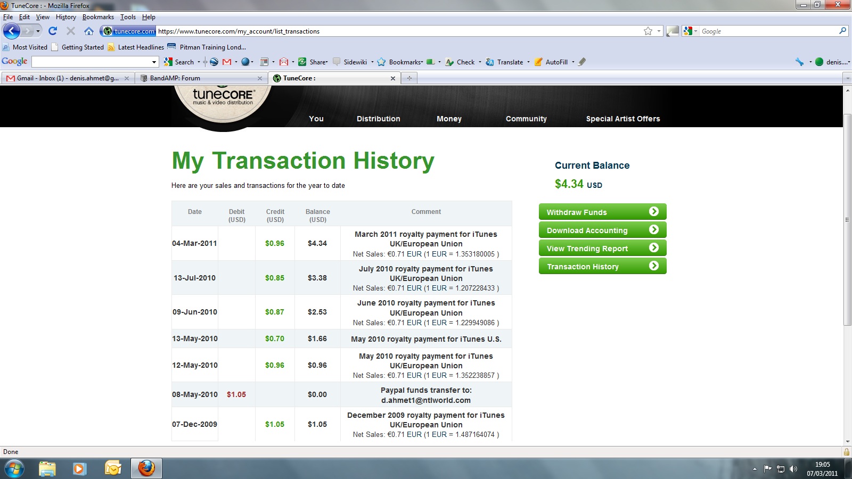
Task: Click the news page icon in the Google Toolbar
Action: tap(264, 62)
